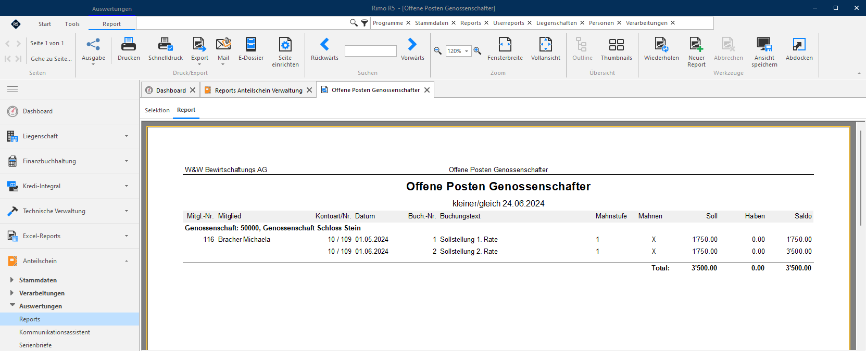
Task: Fit report to Fensterbreite
Action: pyautogui.click(x=505, y=49)
